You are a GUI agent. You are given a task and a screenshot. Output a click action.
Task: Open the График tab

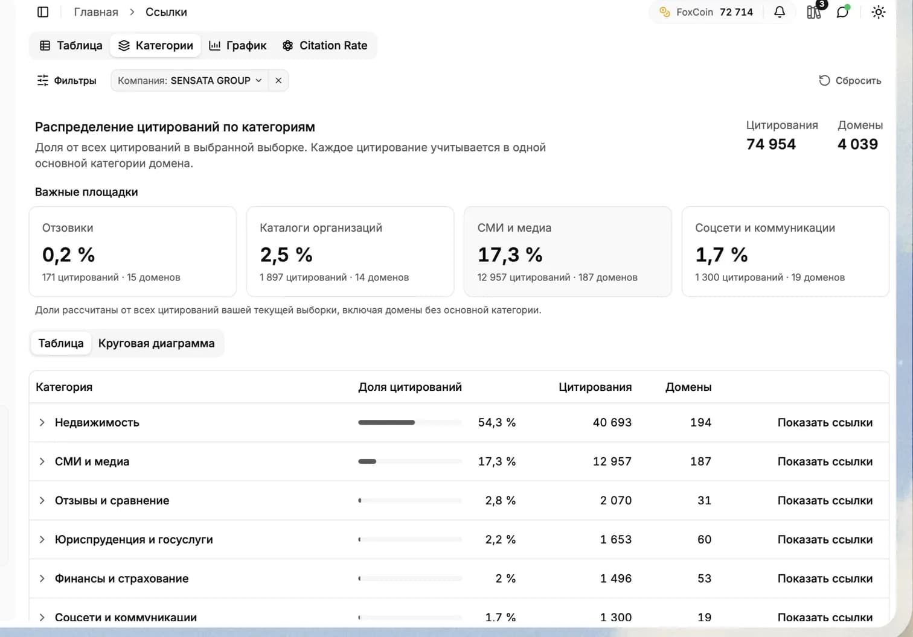(x=237, y=46)
